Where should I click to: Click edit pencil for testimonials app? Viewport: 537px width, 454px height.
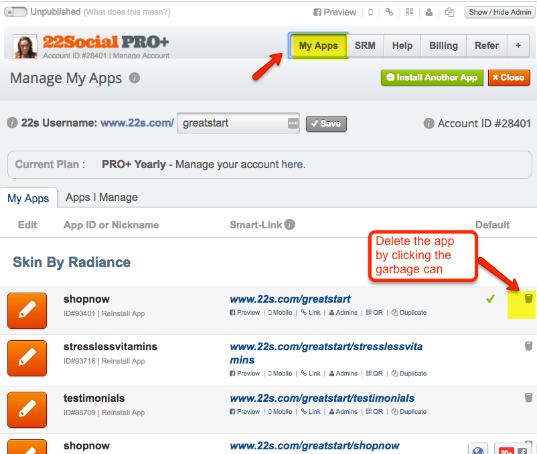tap(27, 410)
